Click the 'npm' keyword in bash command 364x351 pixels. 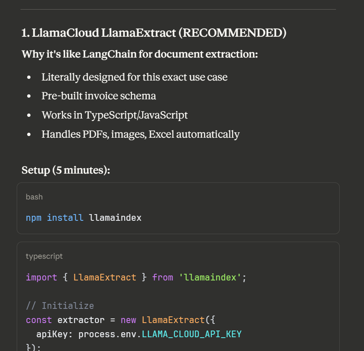click(x=33, y=218)
